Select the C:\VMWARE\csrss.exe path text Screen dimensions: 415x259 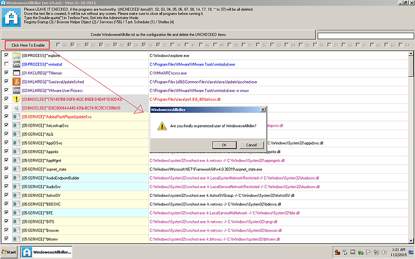tap(168, 73)
